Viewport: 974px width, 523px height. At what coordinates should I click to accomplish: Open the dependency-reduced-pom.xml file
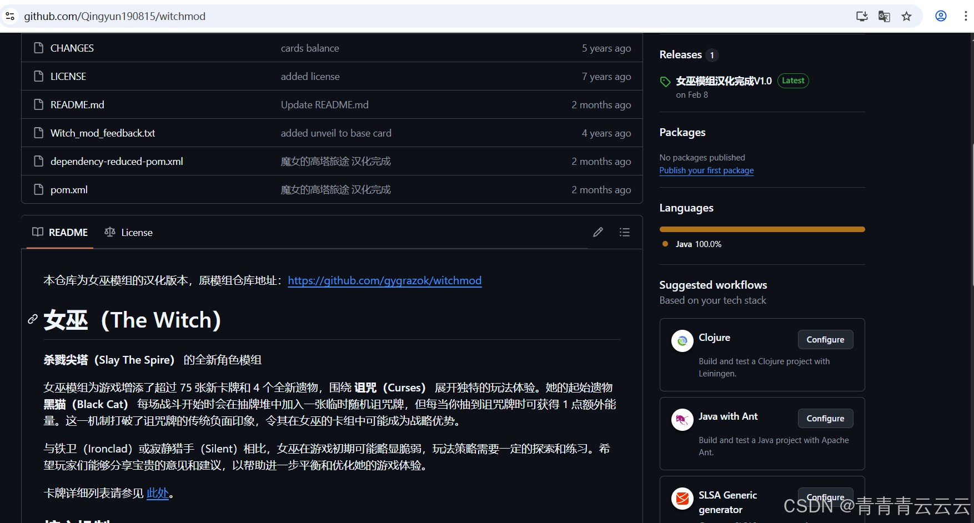117,162
